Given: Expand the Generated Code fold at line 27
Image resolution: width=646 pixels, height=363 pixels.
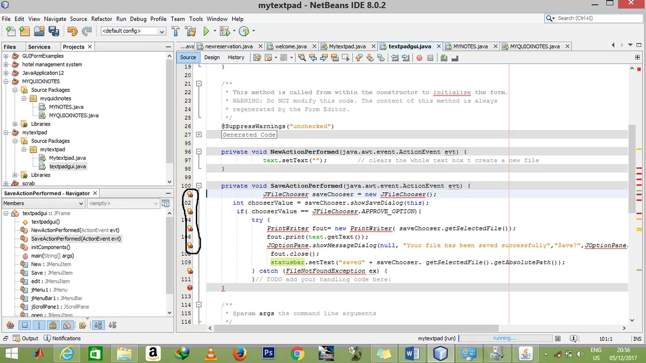Looking at the screenshot, I should pyautogui.click(x=199, y=135).
